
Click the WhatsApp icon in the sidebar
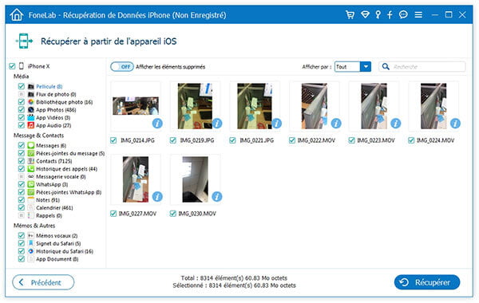[x=31, y=184]
